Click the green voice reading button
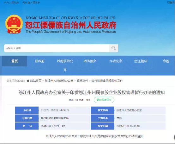Image resolution: width=175 pixels, height=144 pixels. 104,100
